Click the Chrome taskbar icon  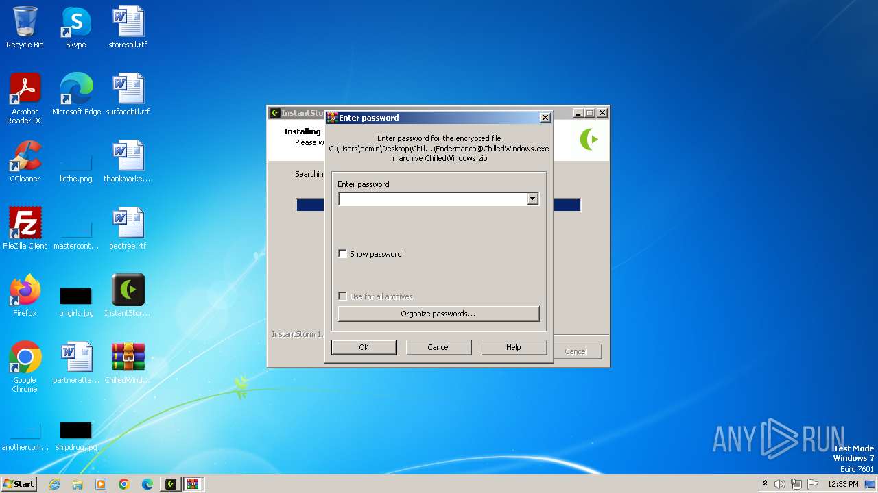tap(124, 484)
